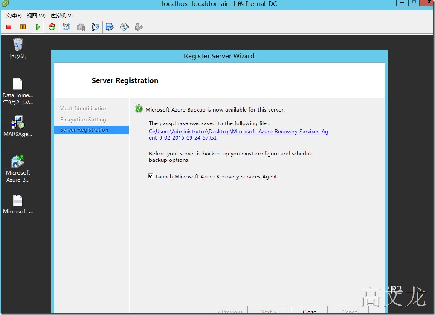Uncheck Launch Microsoft Azure Recovery Services Agent
The height and width of the screenshot is (315, 435).
[151, 176]
